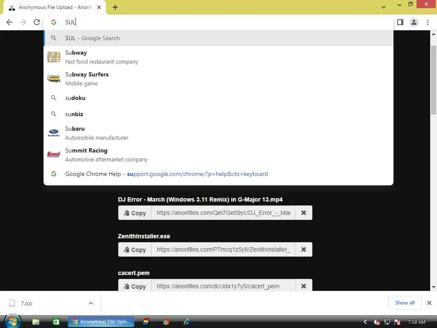The height and width of the screenshot is (328, 437).
Task: Click the magnifier icon beside sudoku
Action: click(54, 98)
